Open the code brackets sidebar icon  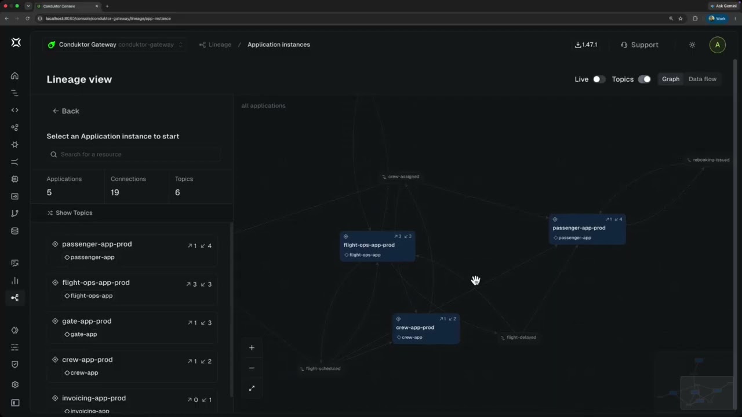click(15, 110)
